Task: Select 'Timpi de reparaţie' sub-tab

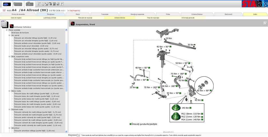Action: tap(153, 18)
